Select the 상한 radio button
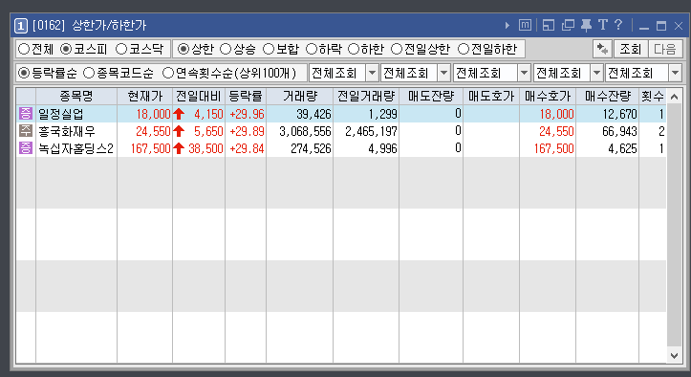The height and width of the screenshot is (377, 691). [183, 49]
